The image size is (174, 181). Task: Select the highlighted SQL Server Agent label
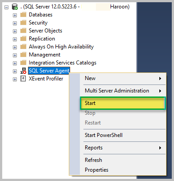point(49,71)
